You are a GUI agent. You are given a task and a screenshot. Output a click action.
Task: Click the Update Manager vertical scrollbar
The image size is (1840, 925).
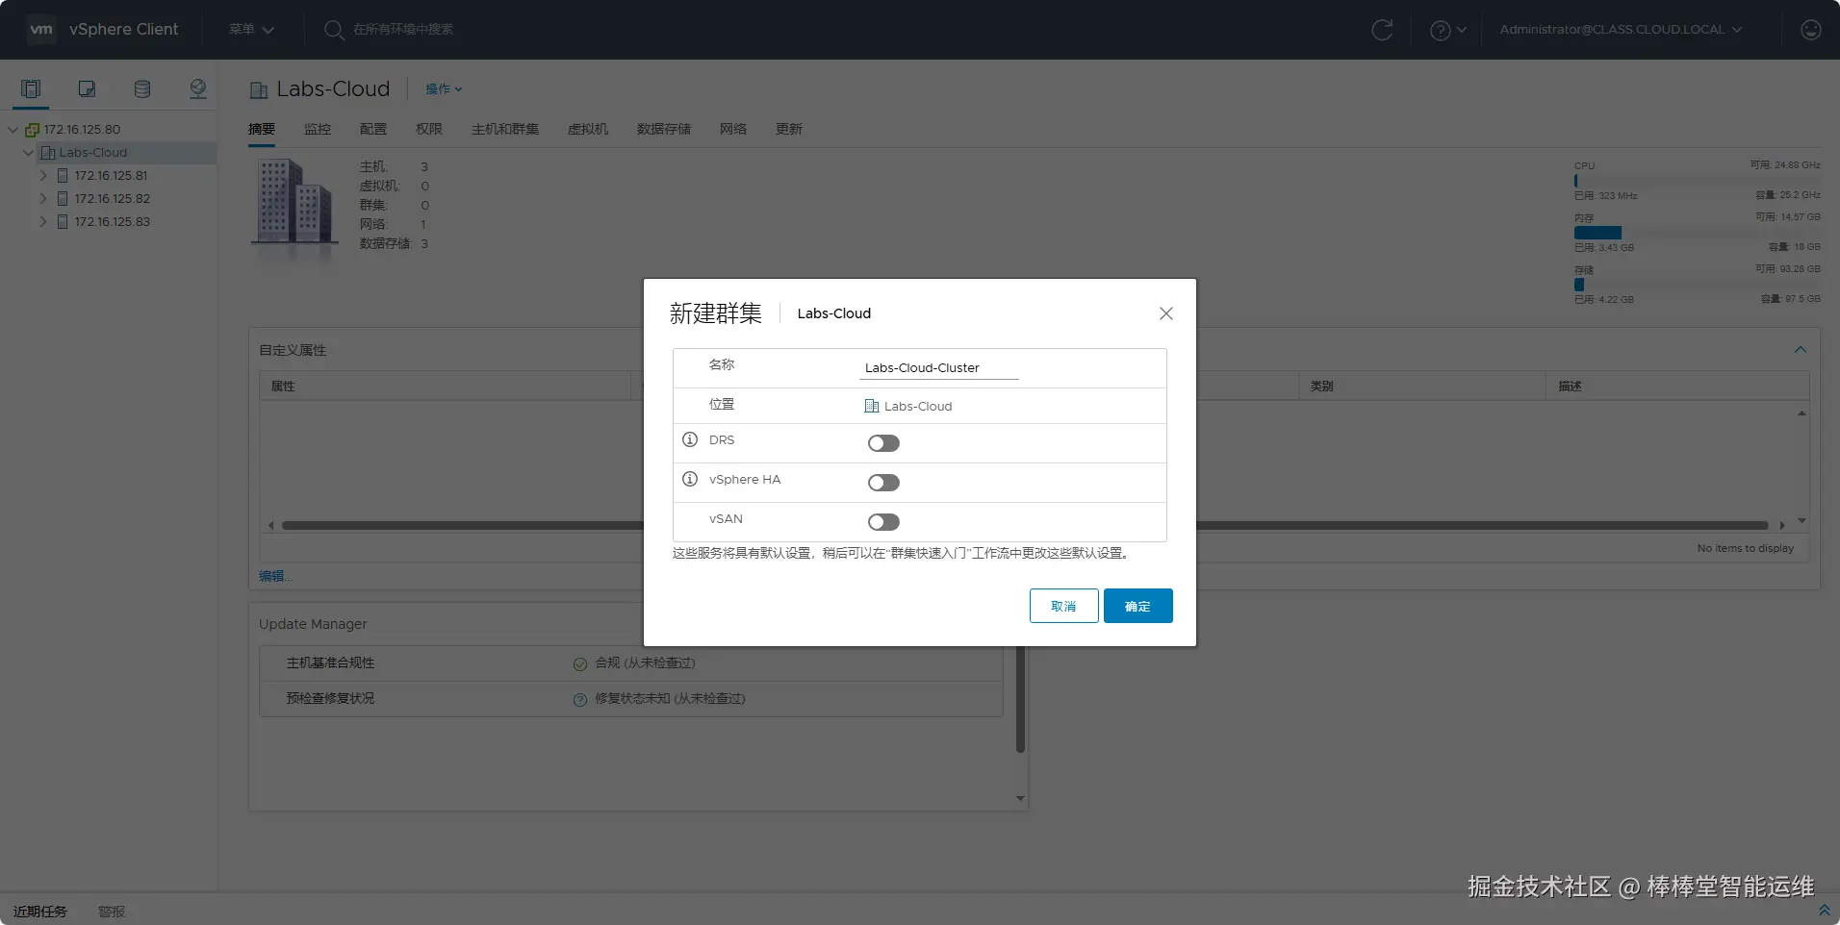[x=1020, y=700]
